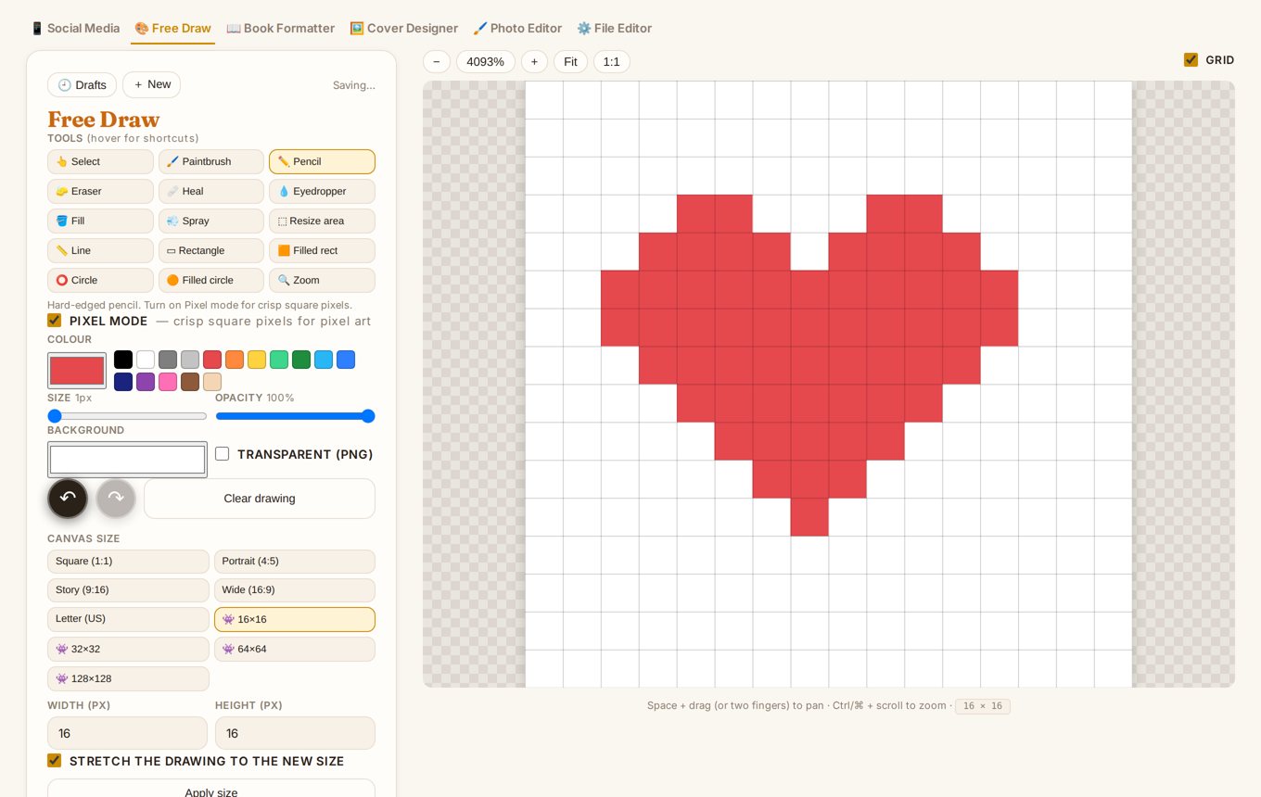Open the Photo Editor tab

(x=517, y=28)
